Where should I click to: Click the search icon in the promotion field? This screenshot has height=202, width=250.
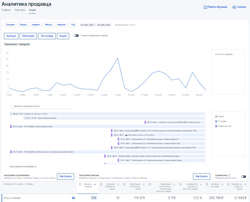point(11,106)
